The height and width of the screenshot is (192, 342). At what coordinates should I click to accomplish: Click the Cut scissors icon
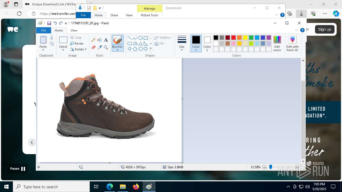pyautogui.click(x=52, y=38)
